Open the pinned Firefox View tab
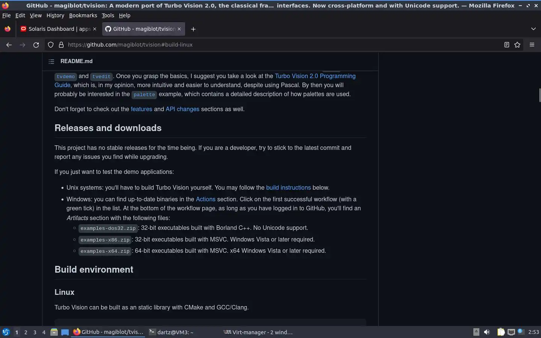The width and height of the screenshot is (541, 338). coord(8,29)
